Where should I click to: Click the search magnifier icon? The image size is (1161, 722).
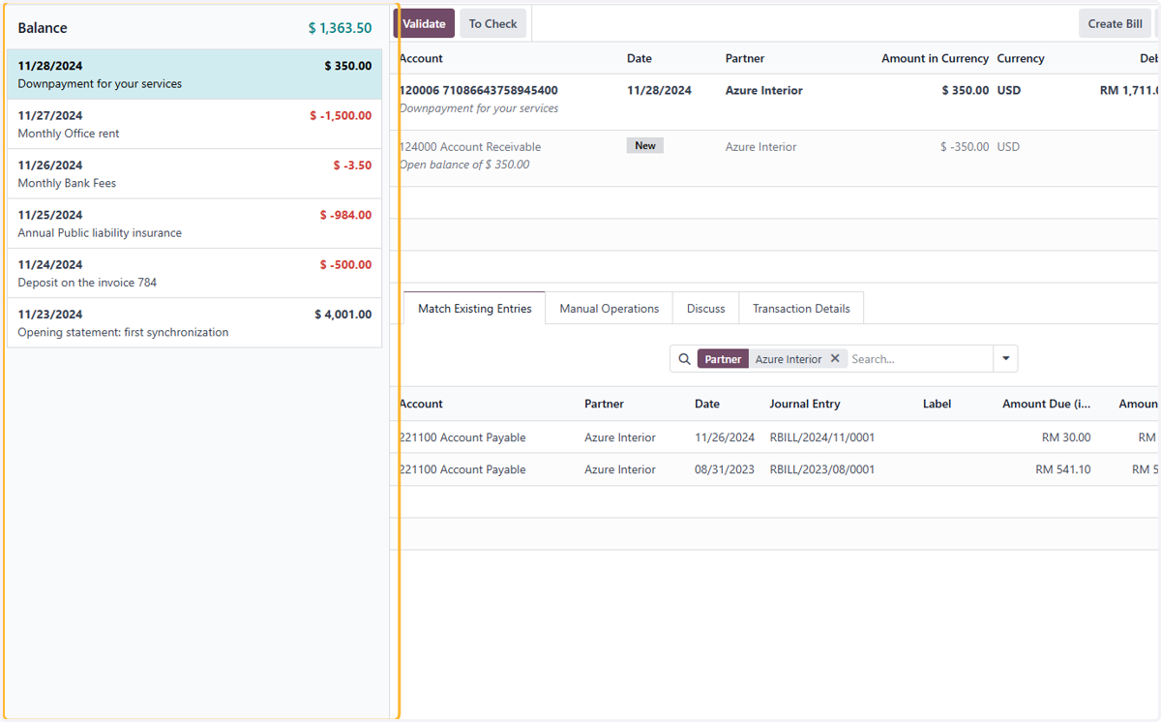point(684,359)
